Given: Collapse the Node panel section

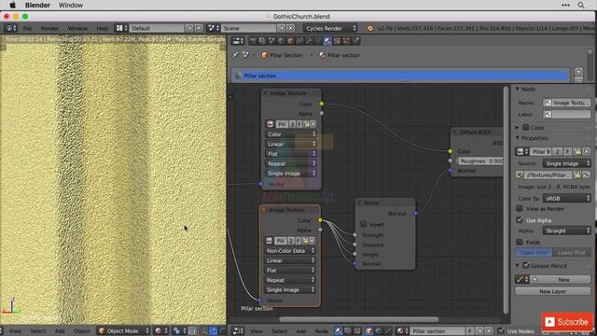Looking at the screenshot, I should pos(518,89).
